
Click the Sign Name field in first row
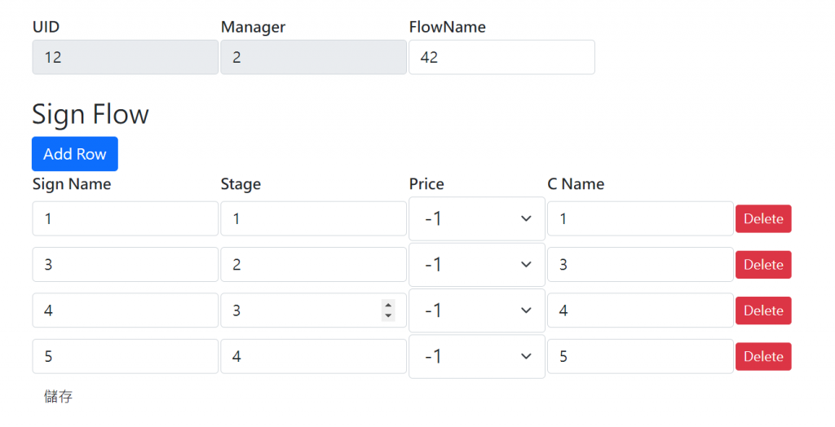[x=126, y=218]
